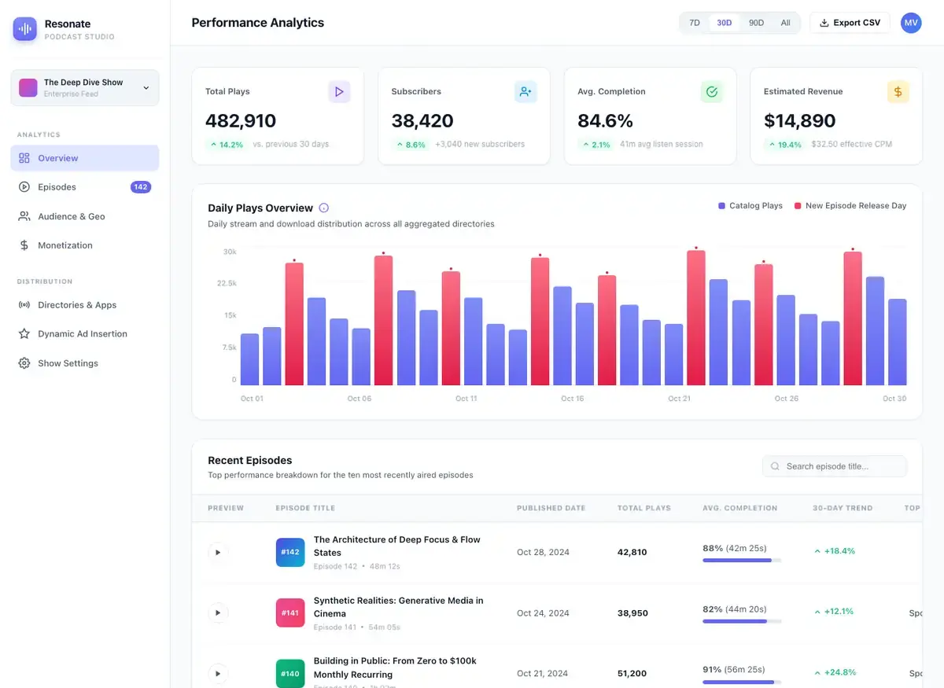944x688 pixels.
Task: Open Episodes section in the sidebar
Action: pos(85,187)
